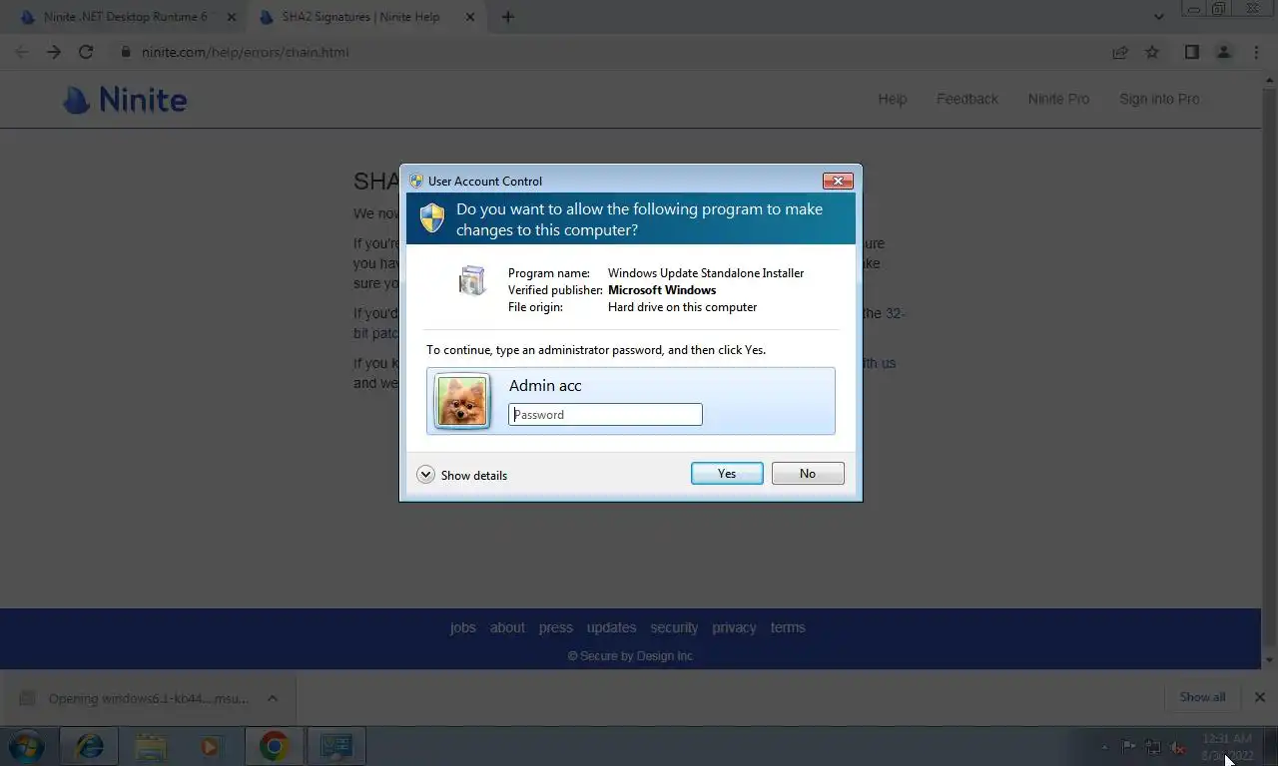The width and height of the screenshot is (1278, 766).
Task: Click the Admin acc dog profile picture
Action: [x=462, y=401]
